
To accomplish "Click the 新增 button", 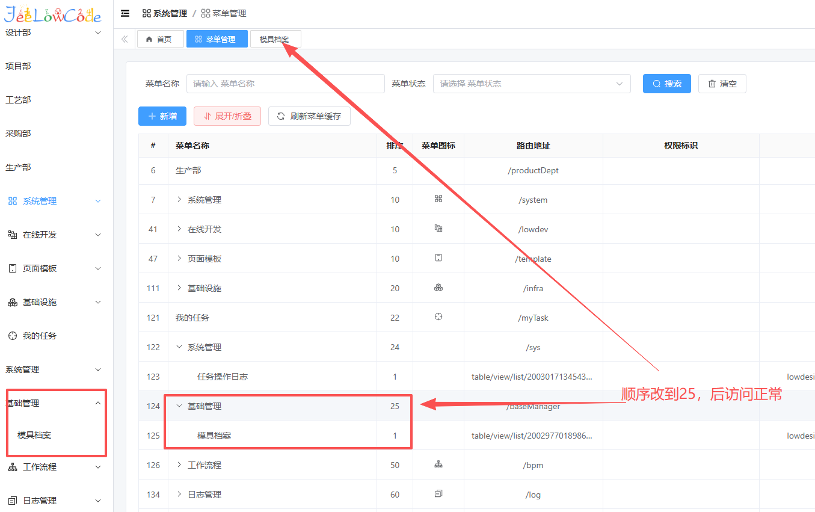I will 162,116.
